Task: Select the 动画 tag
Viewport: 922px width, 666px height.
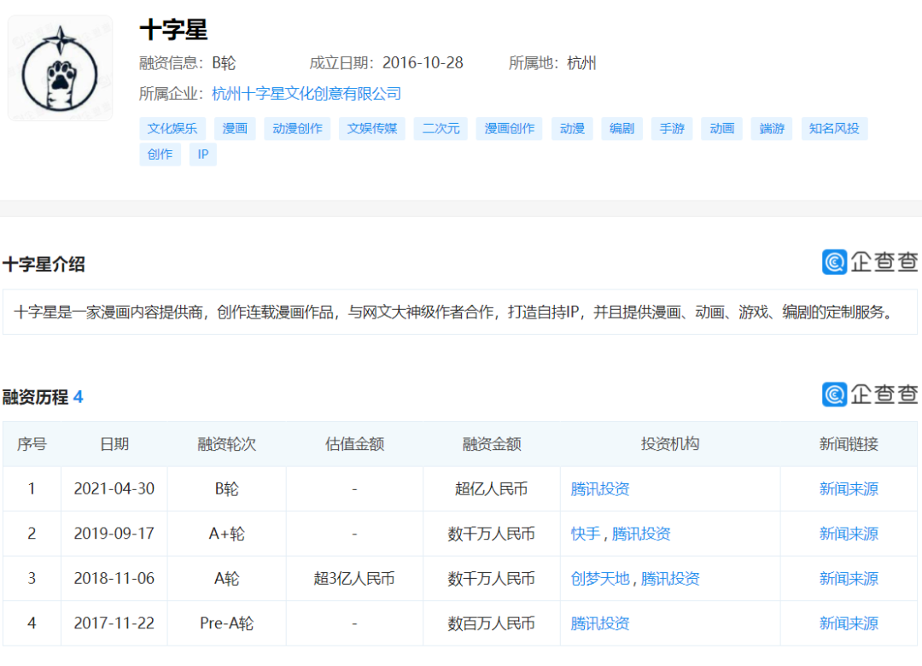Action: [x=722, y=128]
